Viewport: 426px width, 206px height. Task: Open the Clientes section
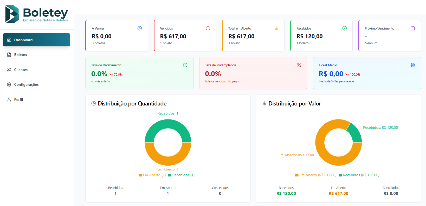point(21,70)
